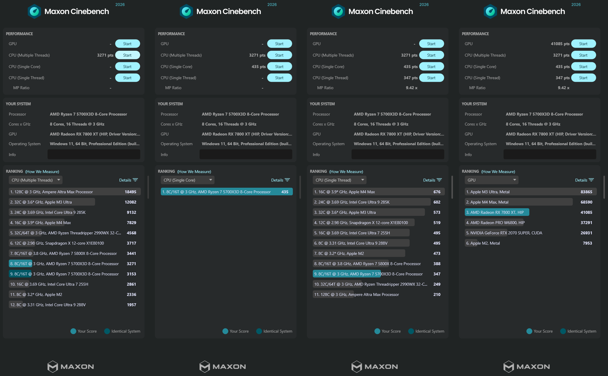Start CPU Multiple Threads test in first window
Screen dimensions: 608x376
[x=127, y=55]
